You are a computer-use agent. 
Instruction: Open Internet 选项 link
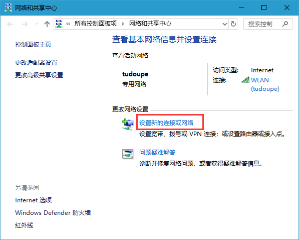(34, 200)
